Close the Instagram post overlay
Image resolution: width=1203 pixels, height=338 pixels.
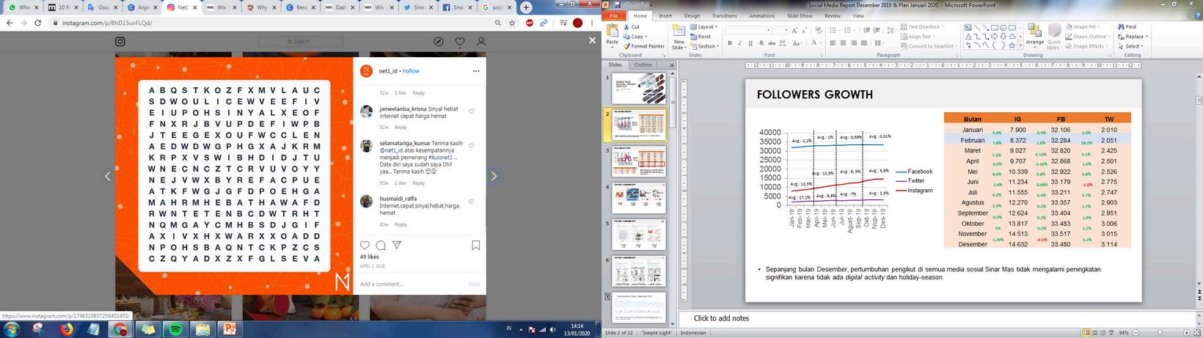pos(592,41)
